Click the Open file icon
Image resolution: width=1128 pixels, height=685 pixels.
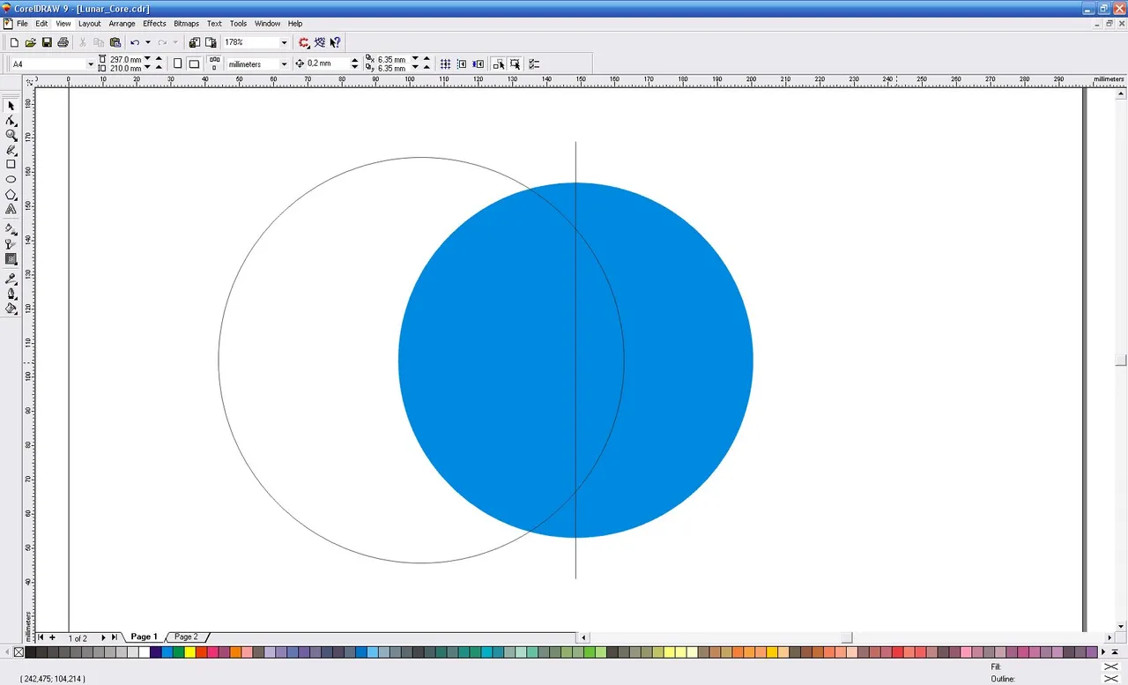click(x=31, y=42)
